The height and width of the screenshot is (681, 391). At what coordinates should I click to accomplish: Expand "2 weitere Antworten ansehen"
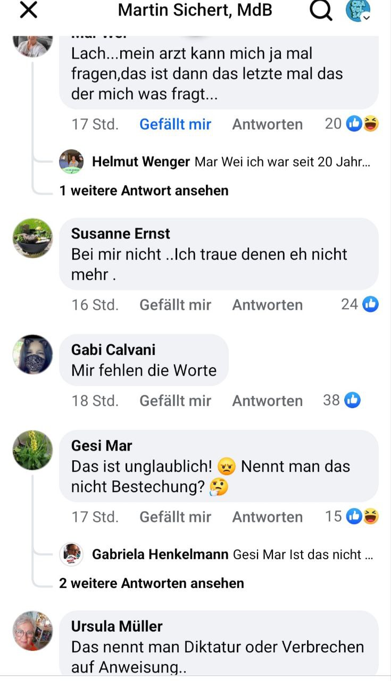[152, 583]
